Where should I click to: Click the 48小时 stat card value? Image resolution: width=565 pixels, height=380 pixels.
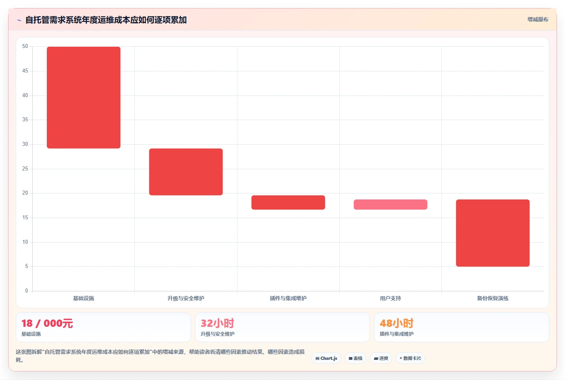pyautogui.click(x=397, y=323)
